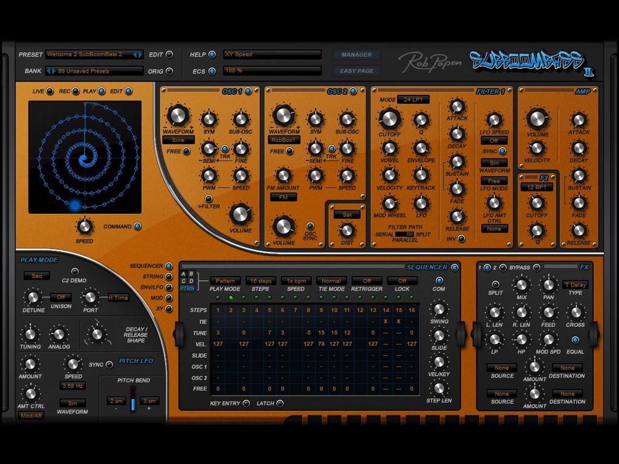Click the C2 DEMO button in Play Mode
Viewport: 619px width, 464px height.
(x=74, y=271)
